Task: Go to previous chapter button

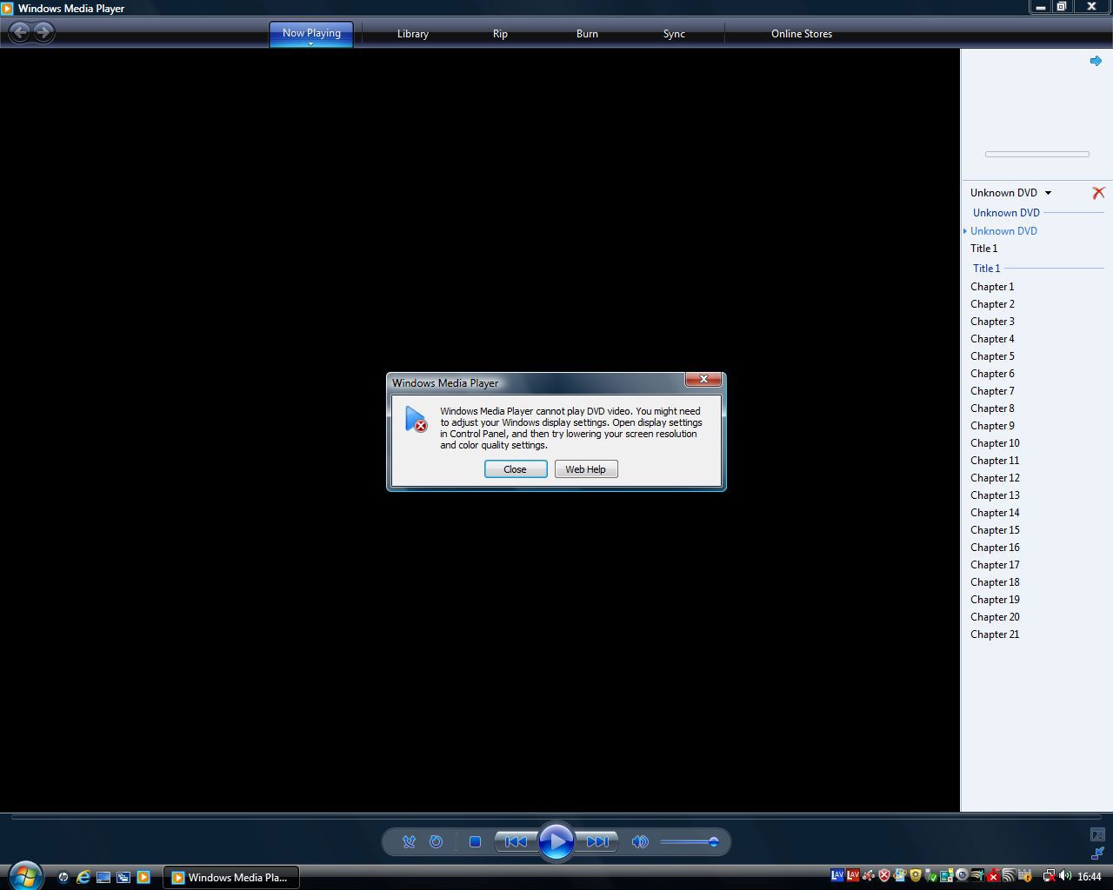Action: 516,841
